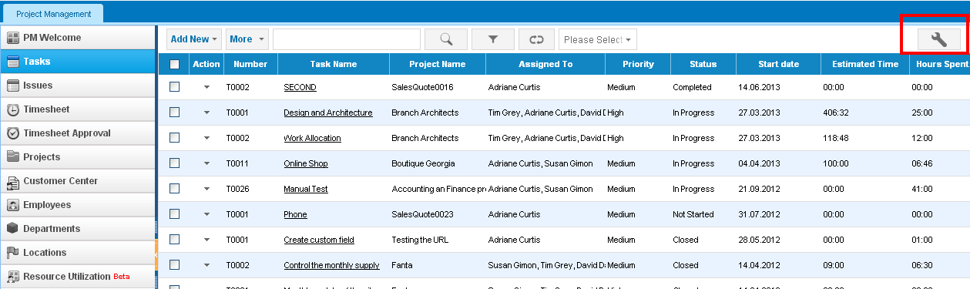Open Employees in the sidebar
Screen dimensions: 970x289
point(79,205)
